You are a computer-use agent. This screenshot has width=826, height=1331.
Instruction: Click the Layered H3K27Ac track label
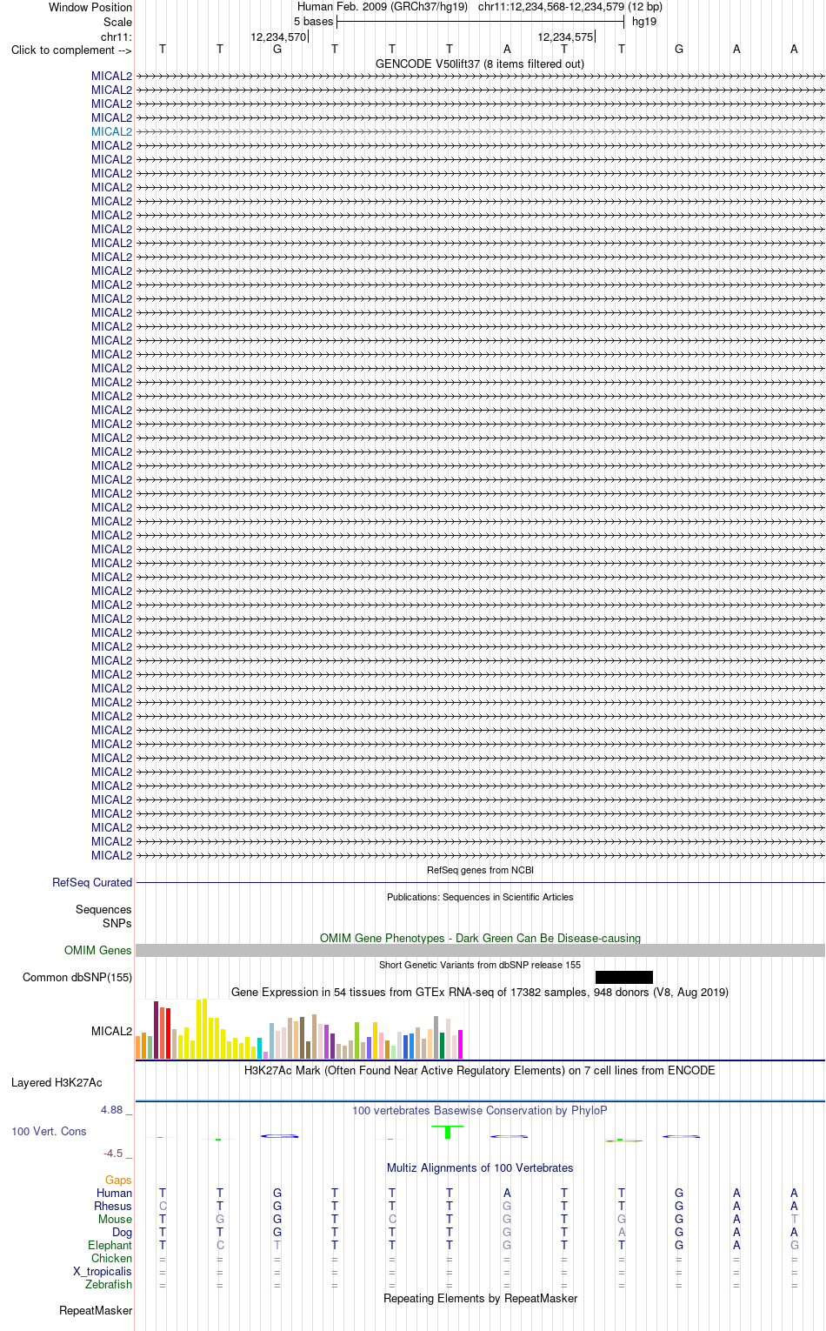[x=57, y=1082]
